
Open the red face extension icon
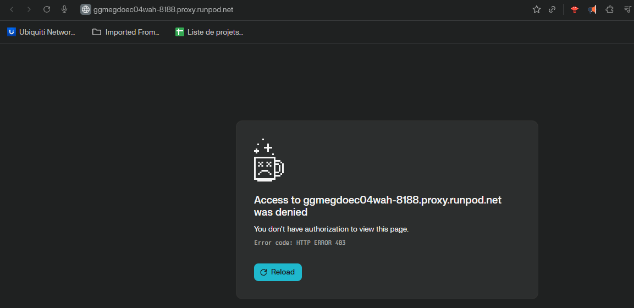(x=575, y=9)
